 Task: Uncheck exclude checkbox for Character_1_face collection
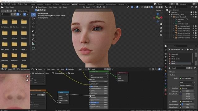click(191, 14)
